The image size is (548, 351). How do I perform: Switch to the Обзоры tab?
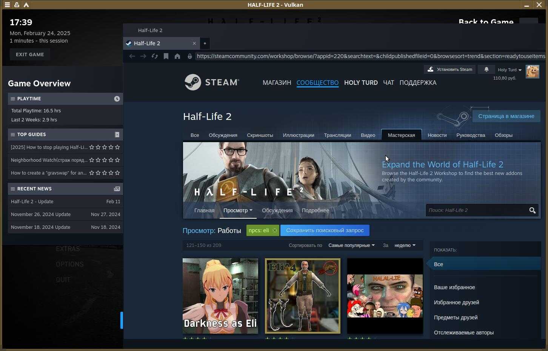pyautogui.click(x=503, y=135)
